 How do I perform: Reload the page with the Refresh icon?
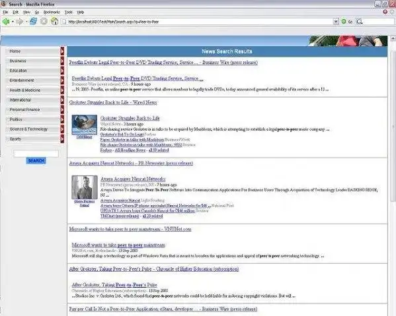pos(33,21)
